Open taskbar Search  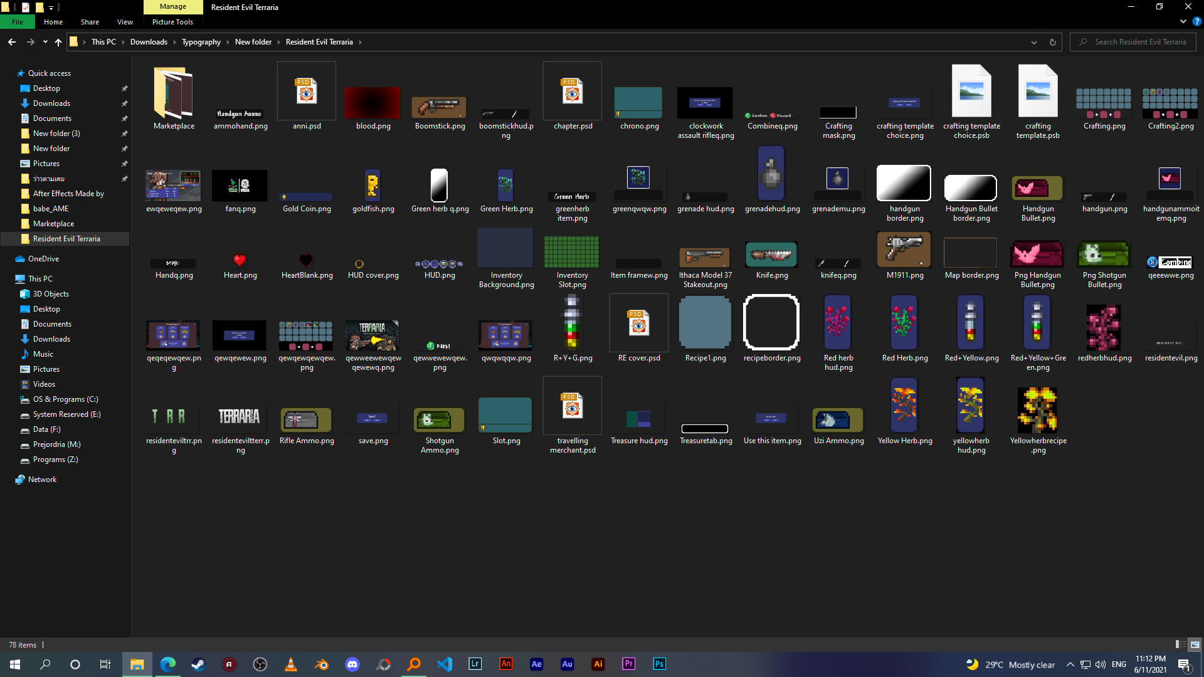[x=45, y=664]
